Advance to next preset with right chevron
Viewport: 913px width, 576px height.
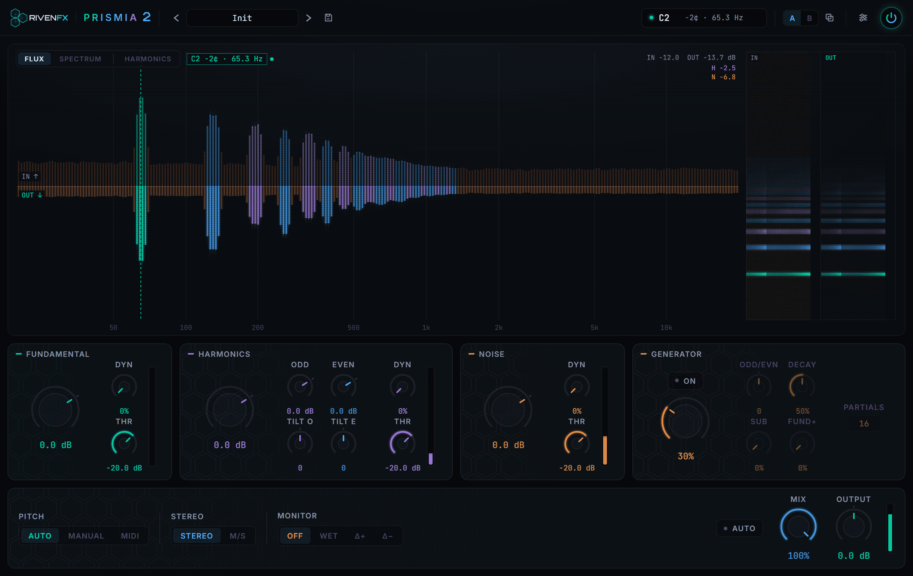pos(308,18)
